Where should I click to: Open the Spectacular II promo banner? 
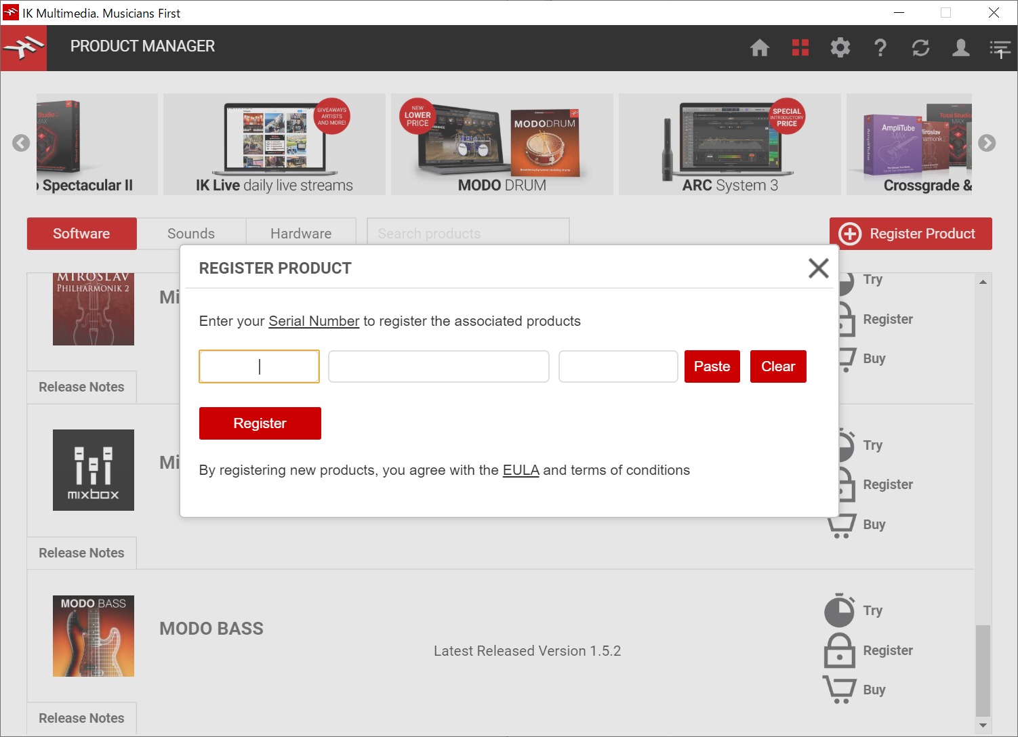click(x=97, y=144)
